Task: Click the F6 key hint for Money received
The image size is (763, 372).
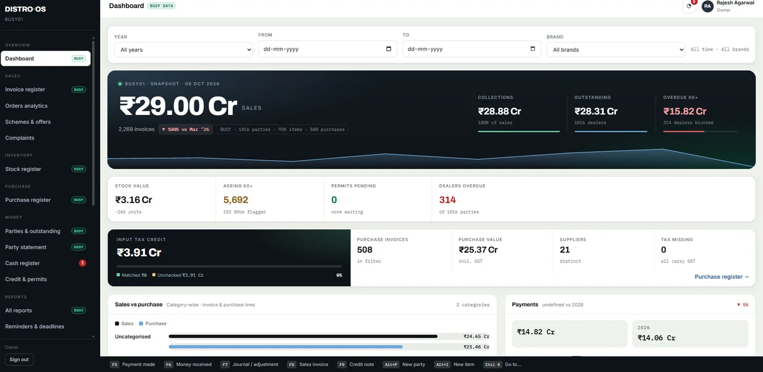Action: point(168,364)
